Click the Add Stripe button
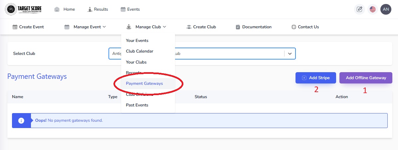The image size is (398, 150). click(x=316, y=78)
